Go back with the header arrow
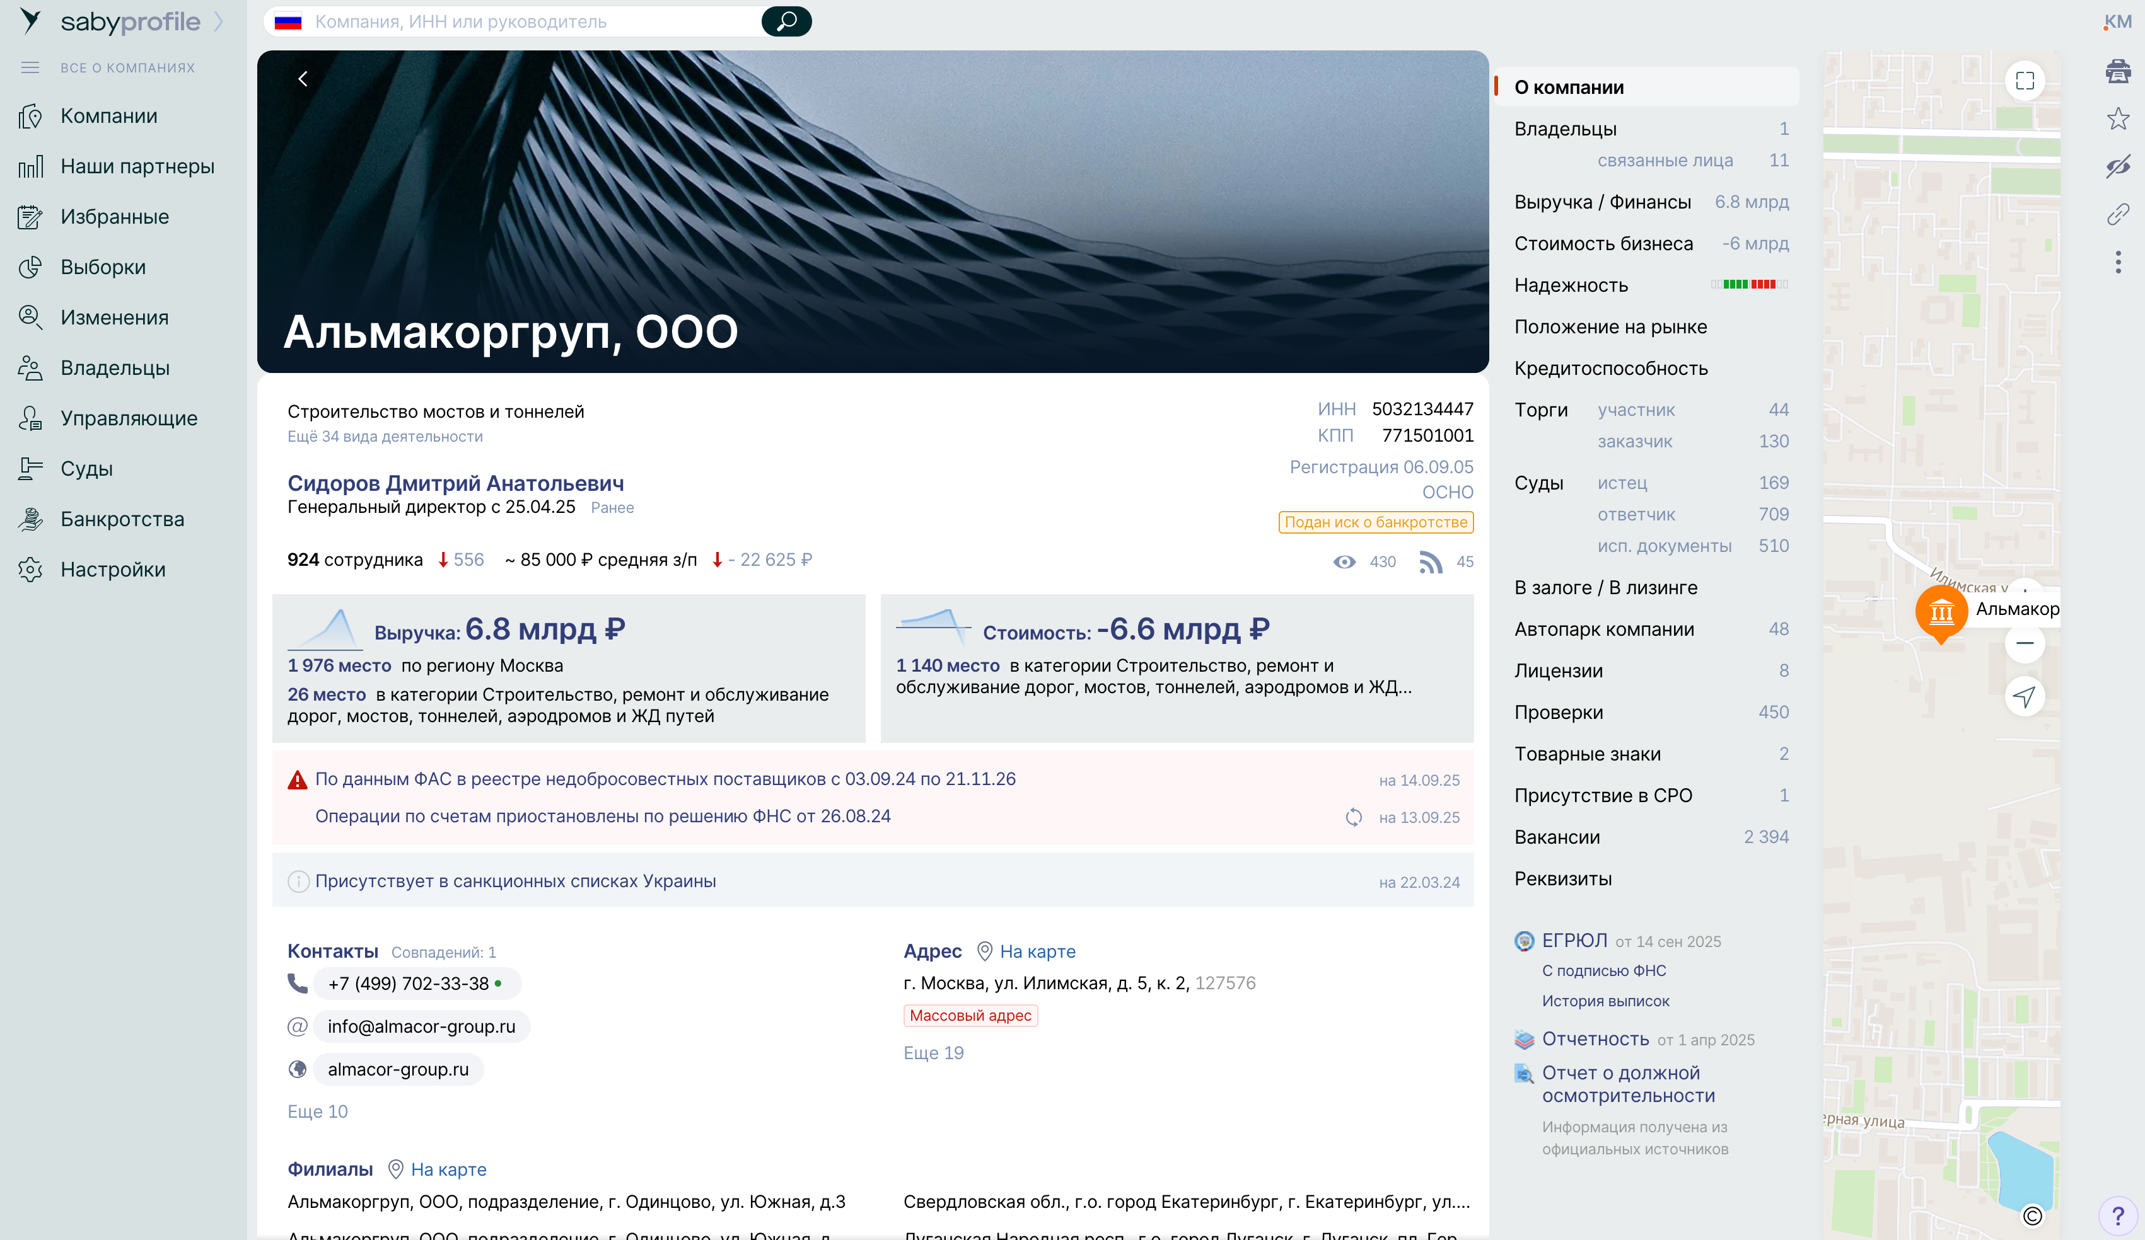2145x1240 pixels. point(303,79)
